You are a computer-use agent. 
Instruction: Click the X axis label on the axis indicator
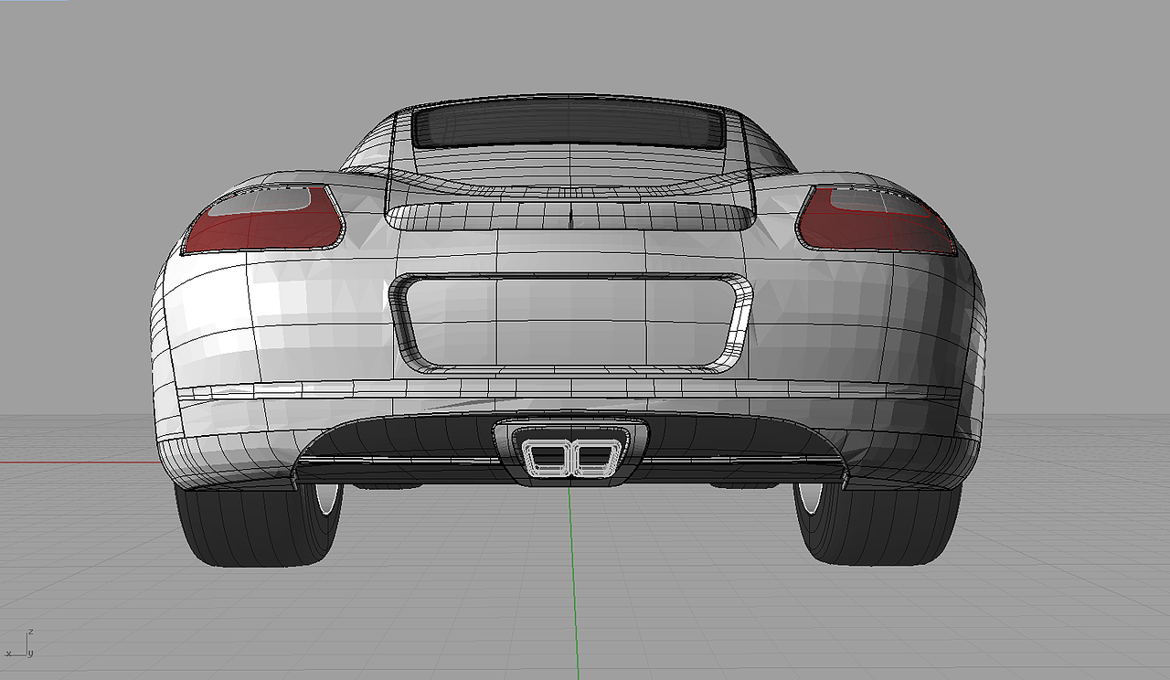pos(8,654)
